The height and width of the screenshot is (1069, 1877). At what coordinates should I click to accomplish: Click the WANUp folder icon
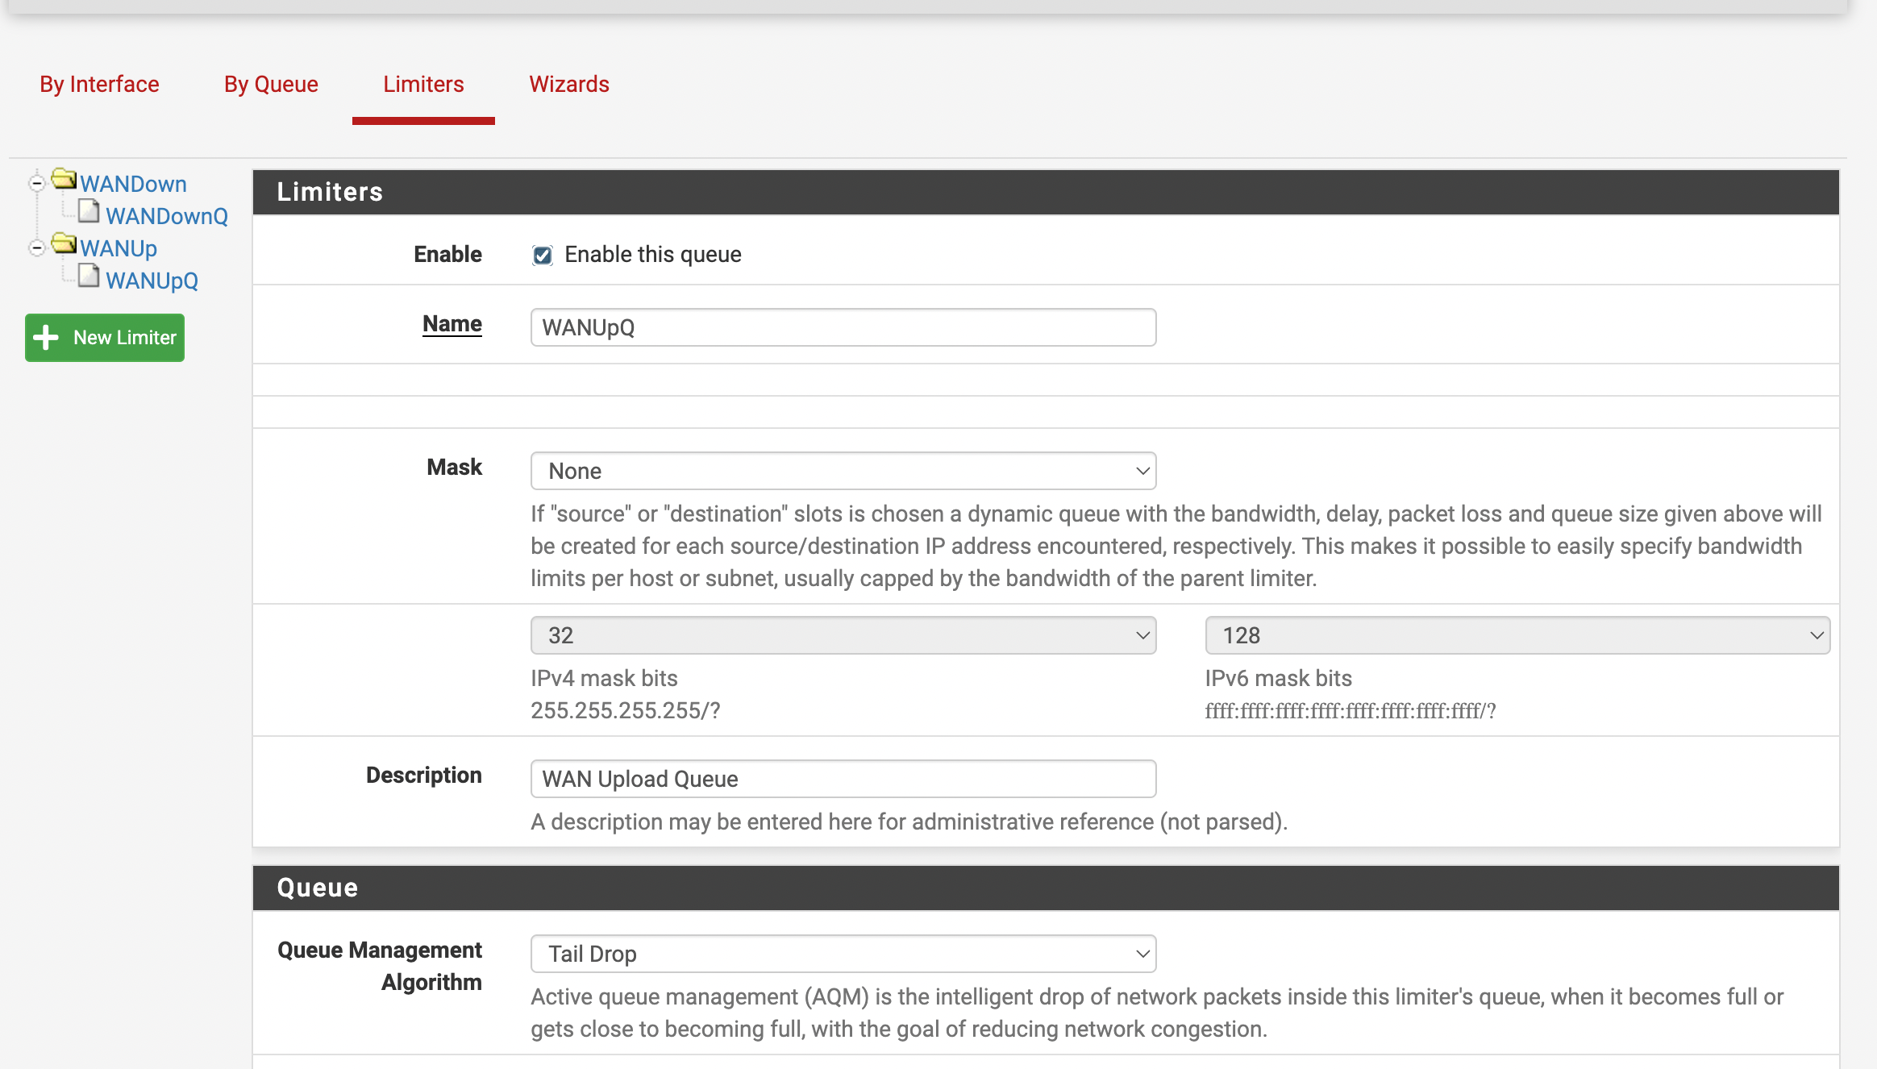coord(64,243)
